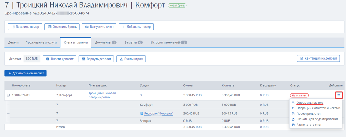Viewport: 346px width, 137px height.
Task: Click 'Внести депозит' button
Action: [59, 59]
